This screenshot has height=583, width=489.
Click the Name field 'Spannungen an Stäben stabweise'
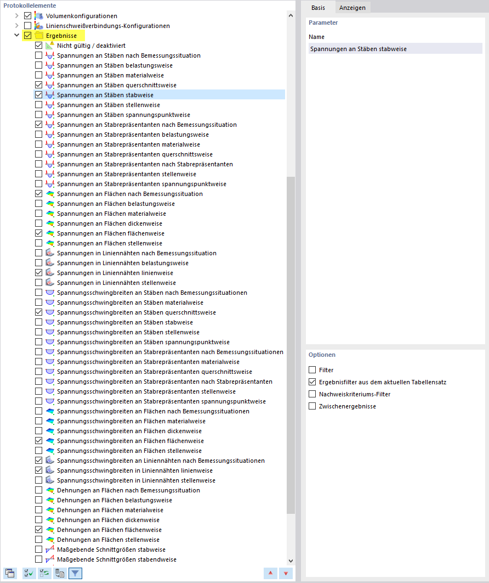coord(395,49)
